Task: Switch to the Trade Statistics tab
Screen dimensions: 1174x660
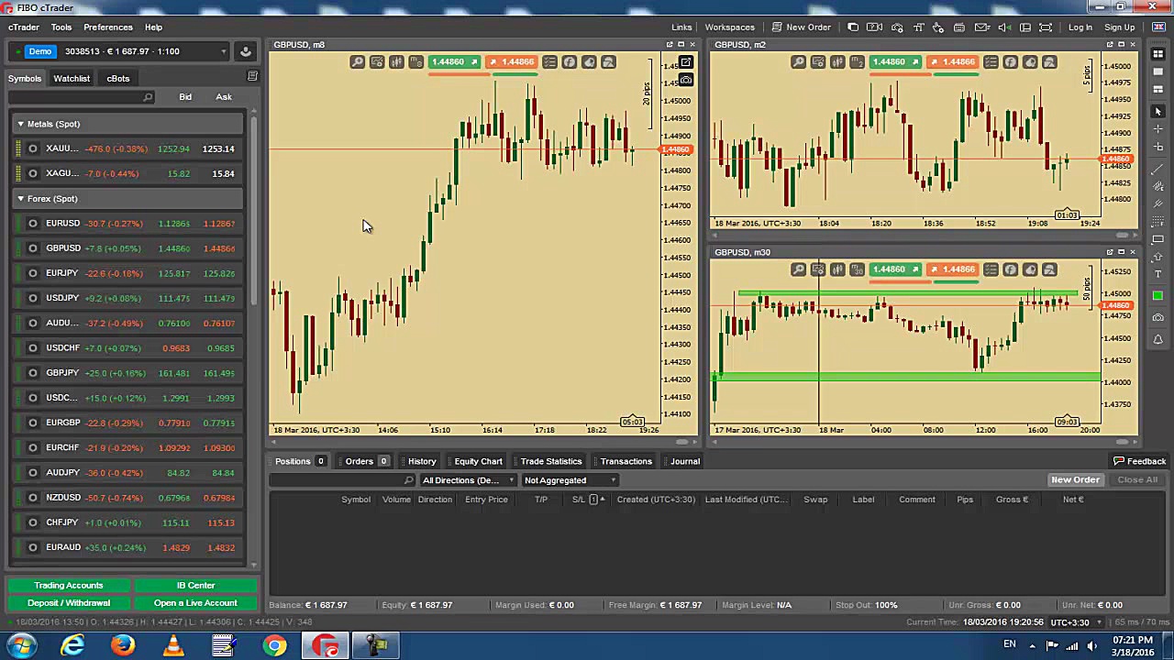Action: click(x=550, y=461)
